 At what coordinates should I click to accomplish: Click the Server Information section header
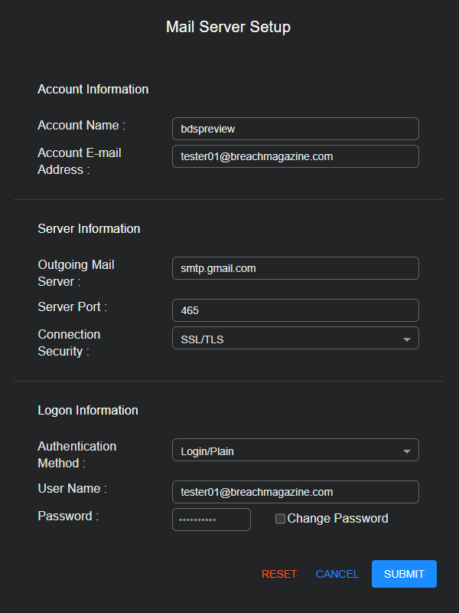tap(89, 228)
